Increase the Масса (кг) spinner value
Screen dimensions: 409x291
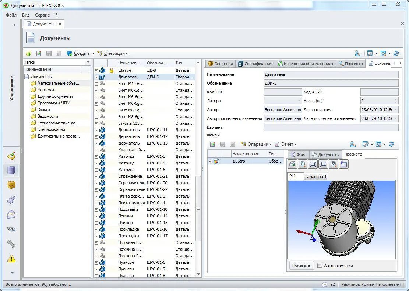pyautogui.click(x=396, y=99)
